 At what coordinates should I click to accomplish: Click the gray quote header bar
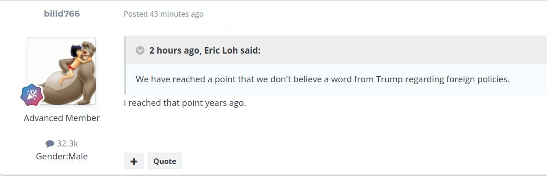coord(336,50)
